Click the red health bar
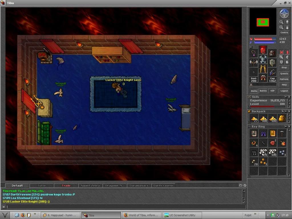Screen dimensions: 292x219 (x=265, y=39)
